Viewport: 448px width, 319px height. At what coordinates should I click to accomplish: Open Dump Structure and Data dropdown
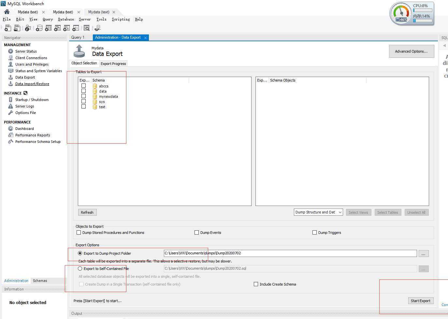coord(318,212)
